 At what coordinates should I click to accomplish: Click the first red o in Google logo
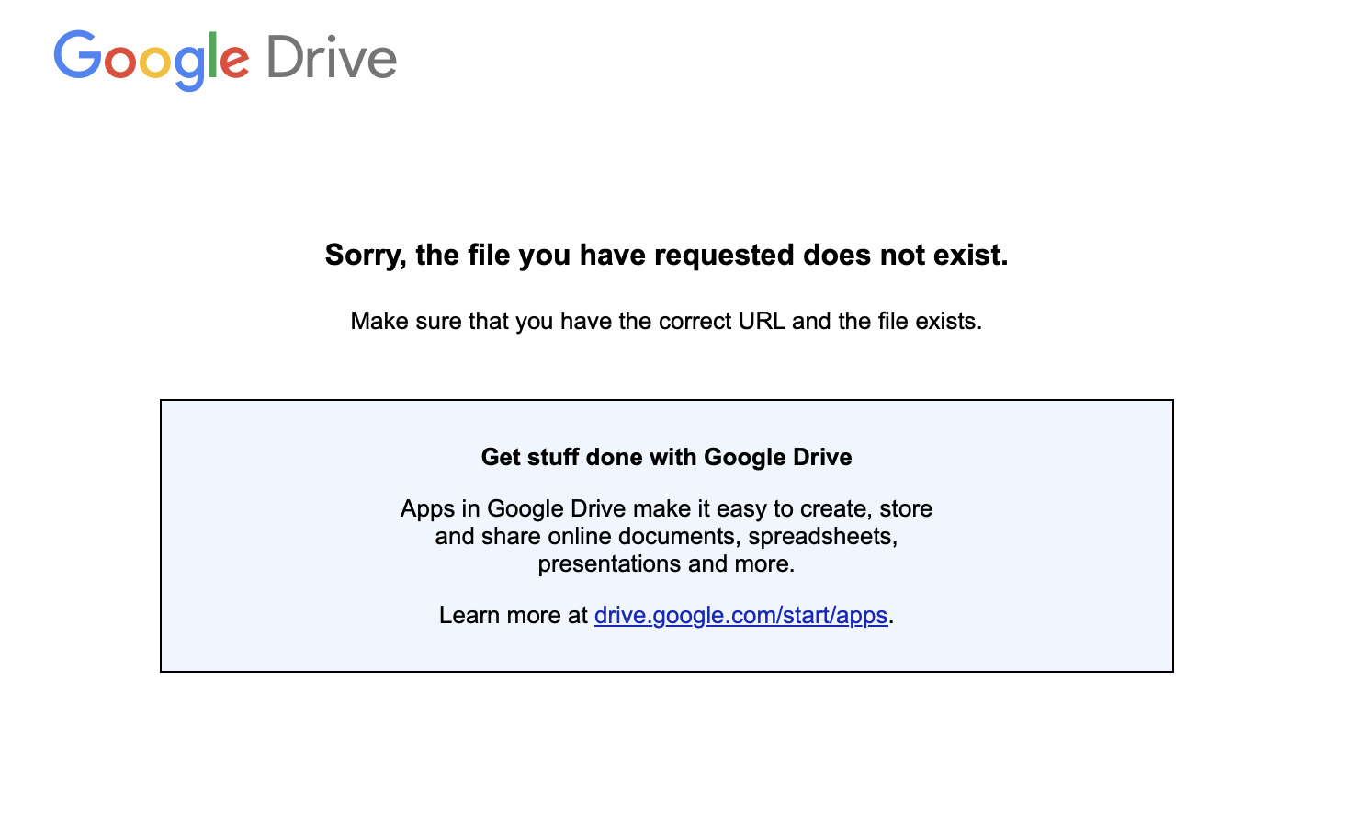(x=120, y=61)
